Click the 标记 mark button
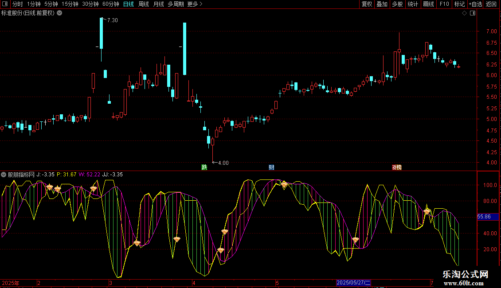The width and height of the screenshot is (501, 288). click(x=459, y=4)
